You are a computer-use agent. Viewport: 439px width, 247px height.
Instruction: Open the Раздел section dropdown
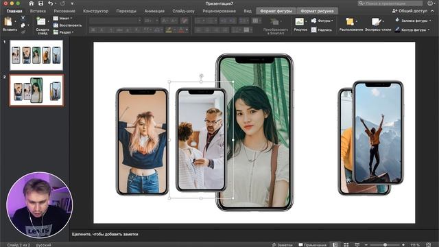point(64,32)
